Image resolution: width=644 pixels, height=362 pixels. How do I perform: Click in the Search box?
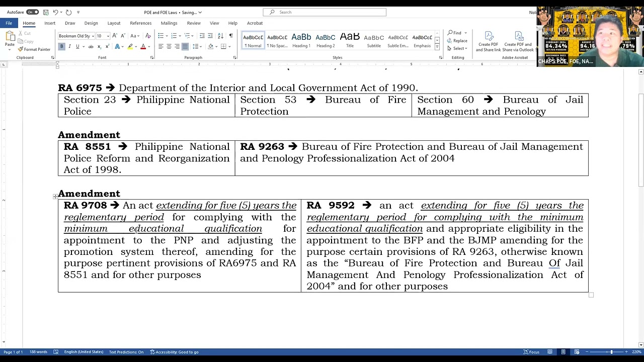[x=325, y=12]
